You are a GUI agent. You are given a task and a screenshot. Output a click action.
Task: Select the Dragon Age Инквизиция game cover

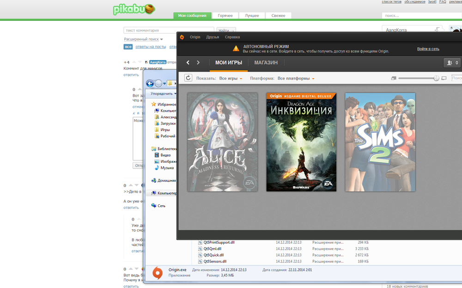click(301, 142)
